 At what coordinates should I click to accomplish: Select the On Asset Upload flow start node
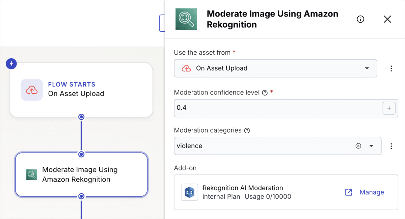(81, 90)
